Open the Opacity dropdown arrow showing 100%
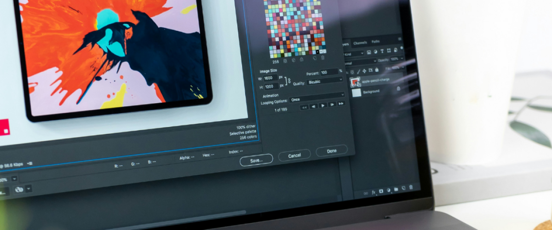552x230 pixels. click(402, 58)
